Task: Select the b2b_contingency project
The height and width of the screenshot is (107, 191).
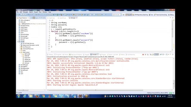Action: (x=25, y=20)
